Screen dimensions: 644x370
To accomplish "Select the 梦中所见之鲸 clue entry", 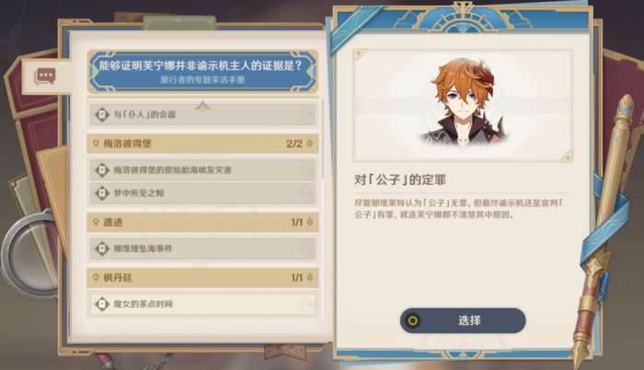I will coord(203,192).
